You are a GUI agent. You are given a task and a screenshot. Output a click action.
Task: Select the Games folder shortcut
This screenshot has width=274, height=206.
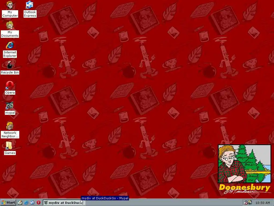click(x=10, y=148)
